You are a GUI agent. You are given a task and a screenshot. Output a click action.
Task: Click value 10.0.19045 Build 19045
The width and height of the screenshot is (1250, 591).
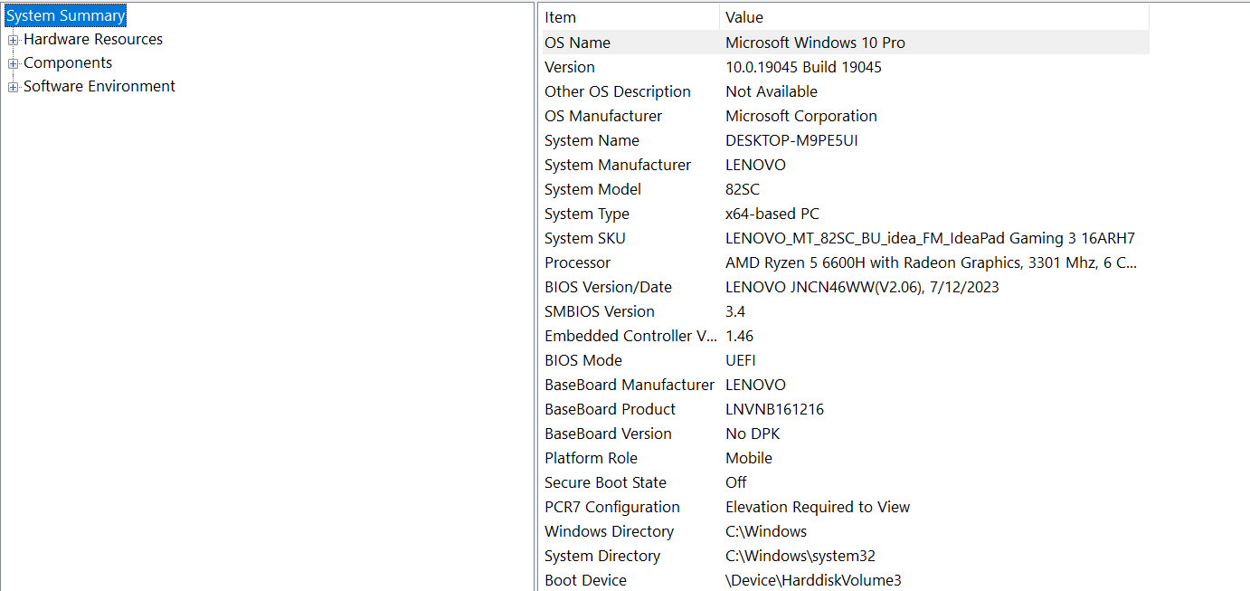803,67
